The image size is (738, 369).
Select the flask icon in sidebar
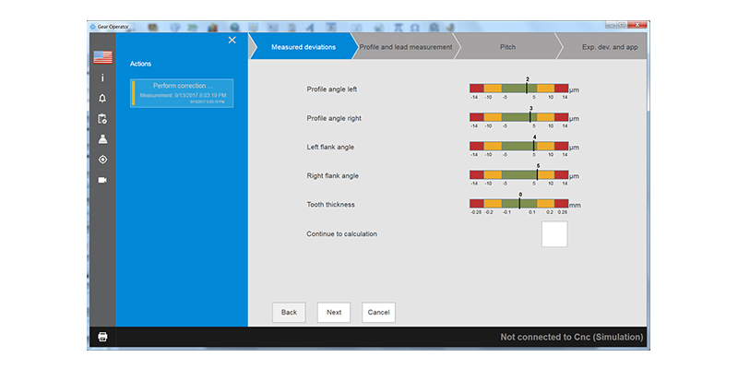pos(102,139)
